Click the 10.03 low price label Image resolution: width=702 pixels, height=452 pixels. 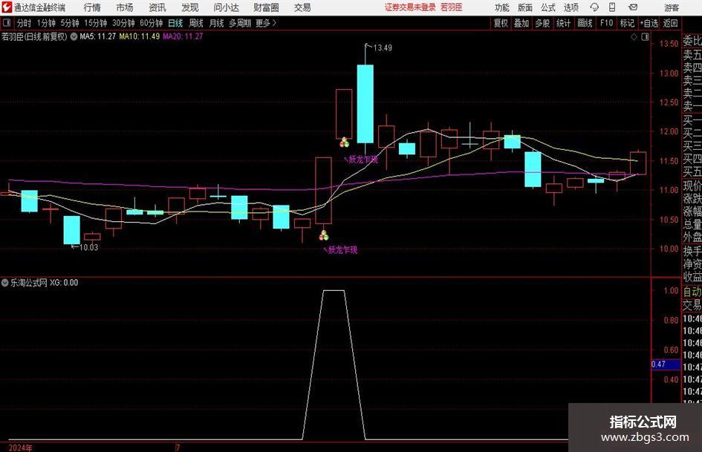[x=88, y=247]
